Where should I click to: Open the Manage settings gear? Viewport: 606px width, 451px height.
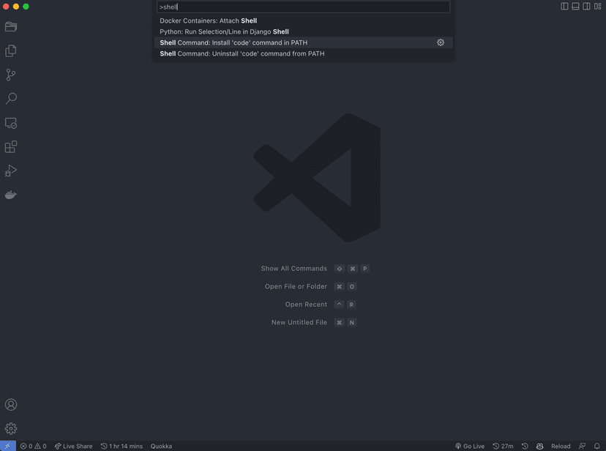pos(12,428)
